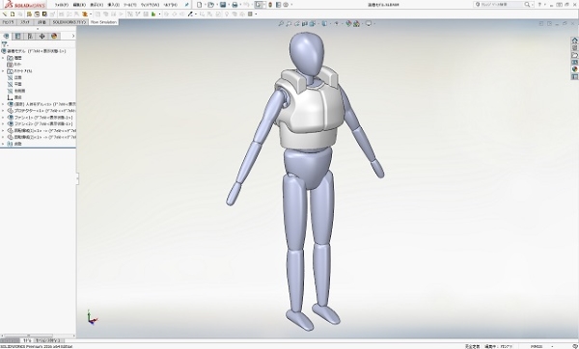579x349 pixels.
Task: Click the Display Style cube icon
Action: click(324, 23)
